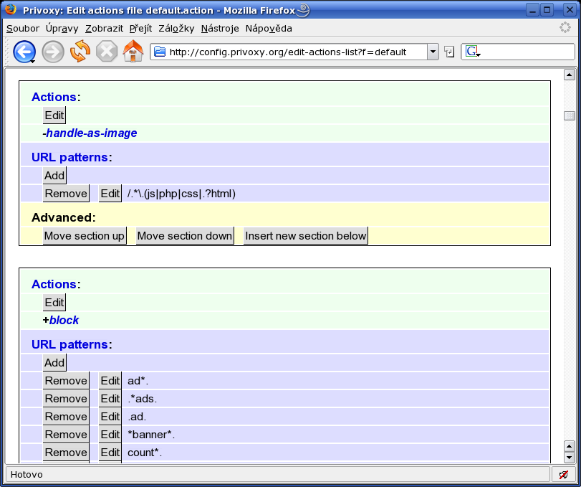Open the Nástroje menu

pos(220,29)
